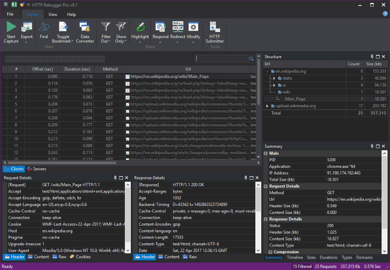Click the broom clear icon in title bar
390x270 pixels.
(x=22, y=5)
